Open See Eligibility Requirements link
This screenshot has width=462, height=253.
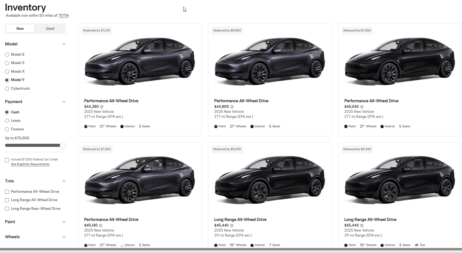click(x=30, y=164)
